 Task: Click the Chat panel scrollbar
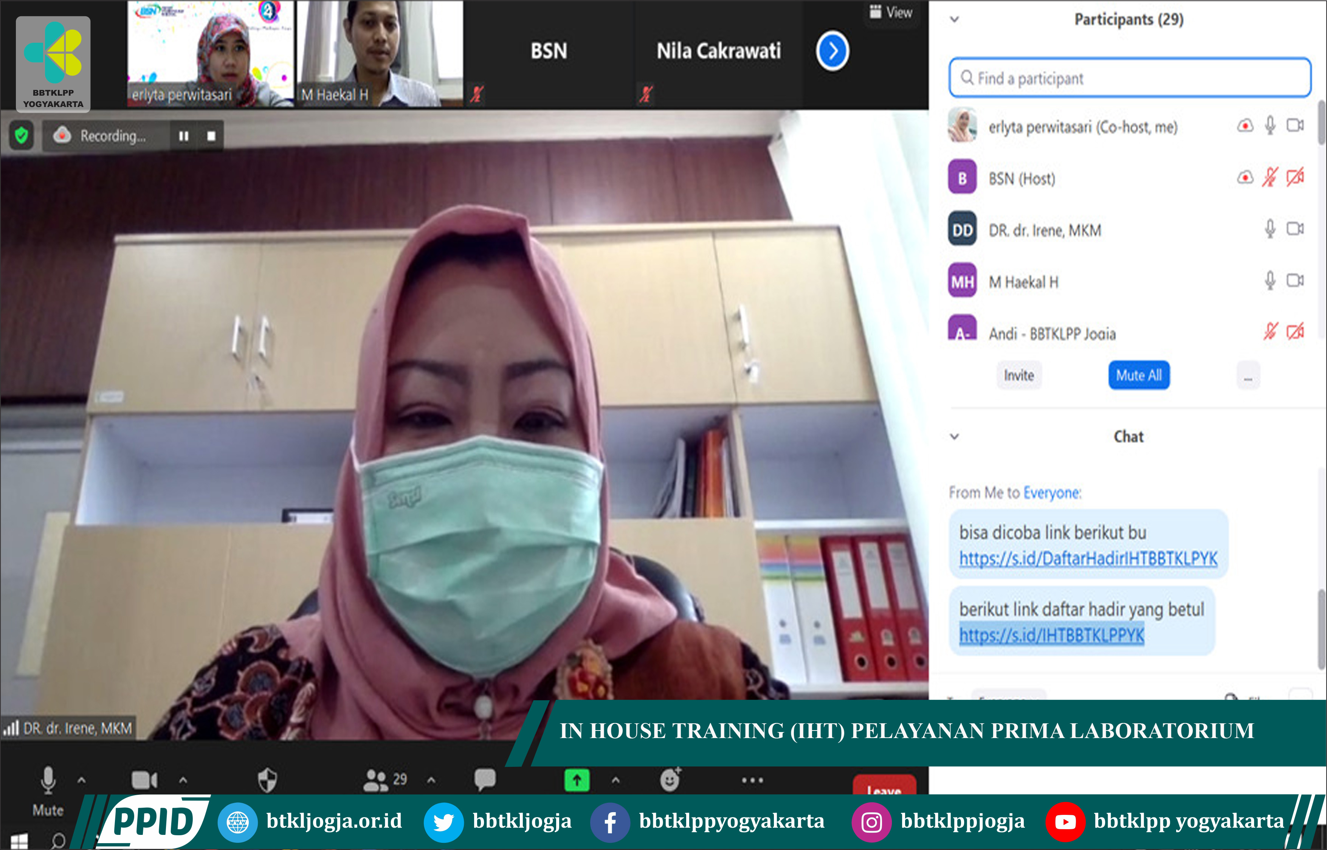[x=1321, y=629]
